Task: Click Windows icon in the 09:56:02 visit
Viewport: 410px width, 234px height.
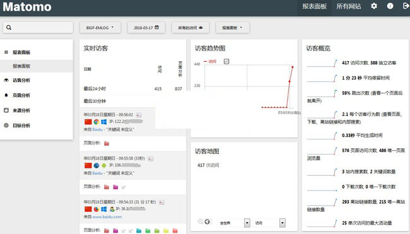Action: [x=104, y=122]
